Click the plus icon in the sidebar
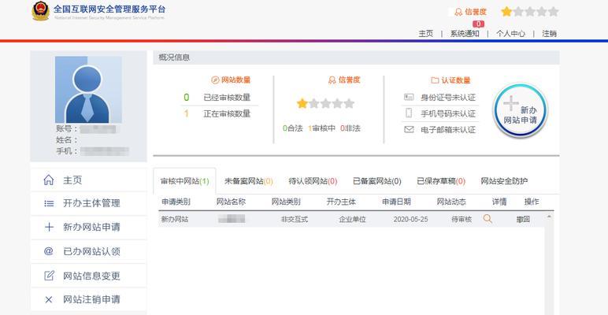The width and height of the screenshot is (608, 315). pyautogui.click(x=49, y=228)
